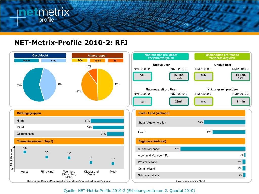Click the Mann legend swatch
259x194 pixels.
26,61
